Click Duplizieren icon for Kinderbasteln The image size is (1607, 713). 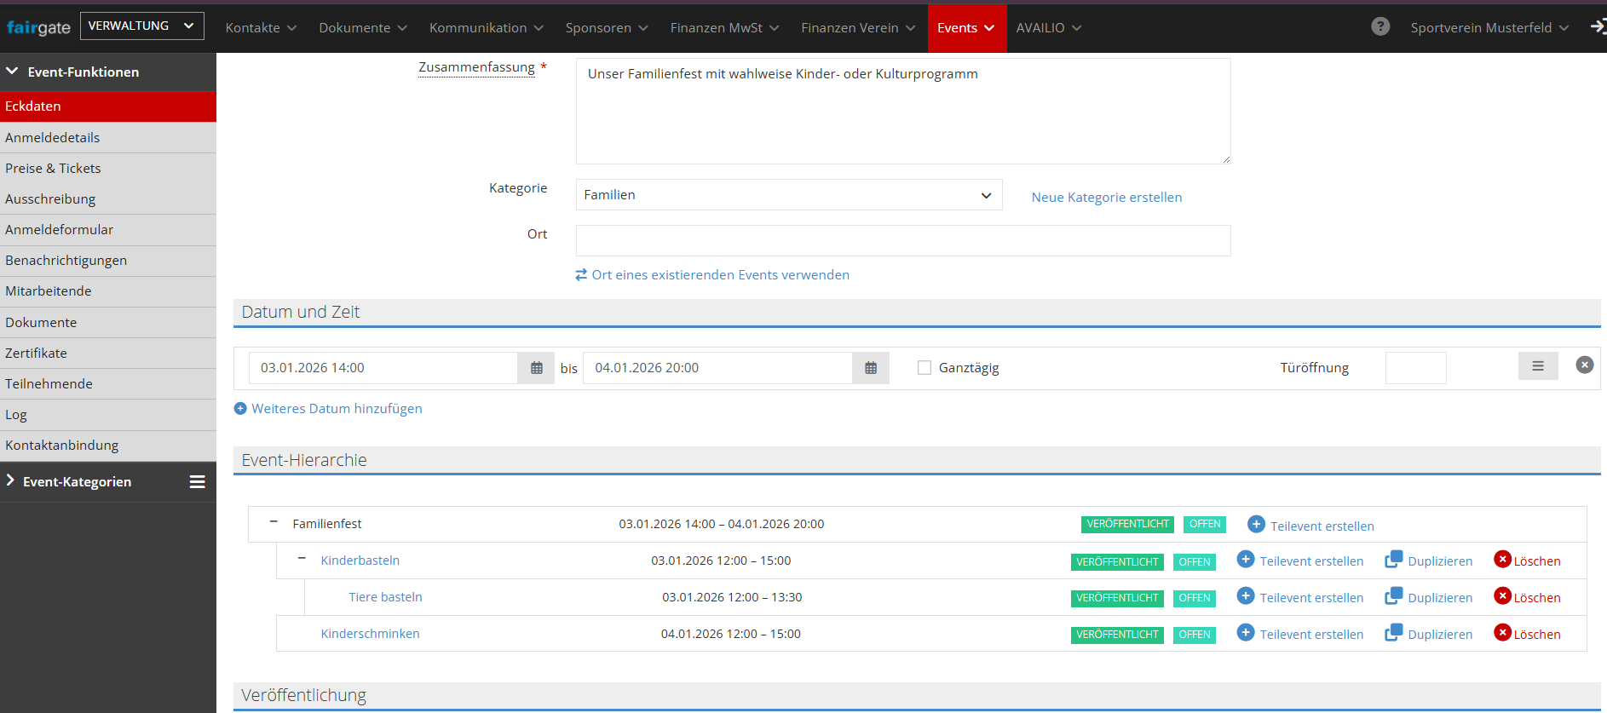[1393, 560]
